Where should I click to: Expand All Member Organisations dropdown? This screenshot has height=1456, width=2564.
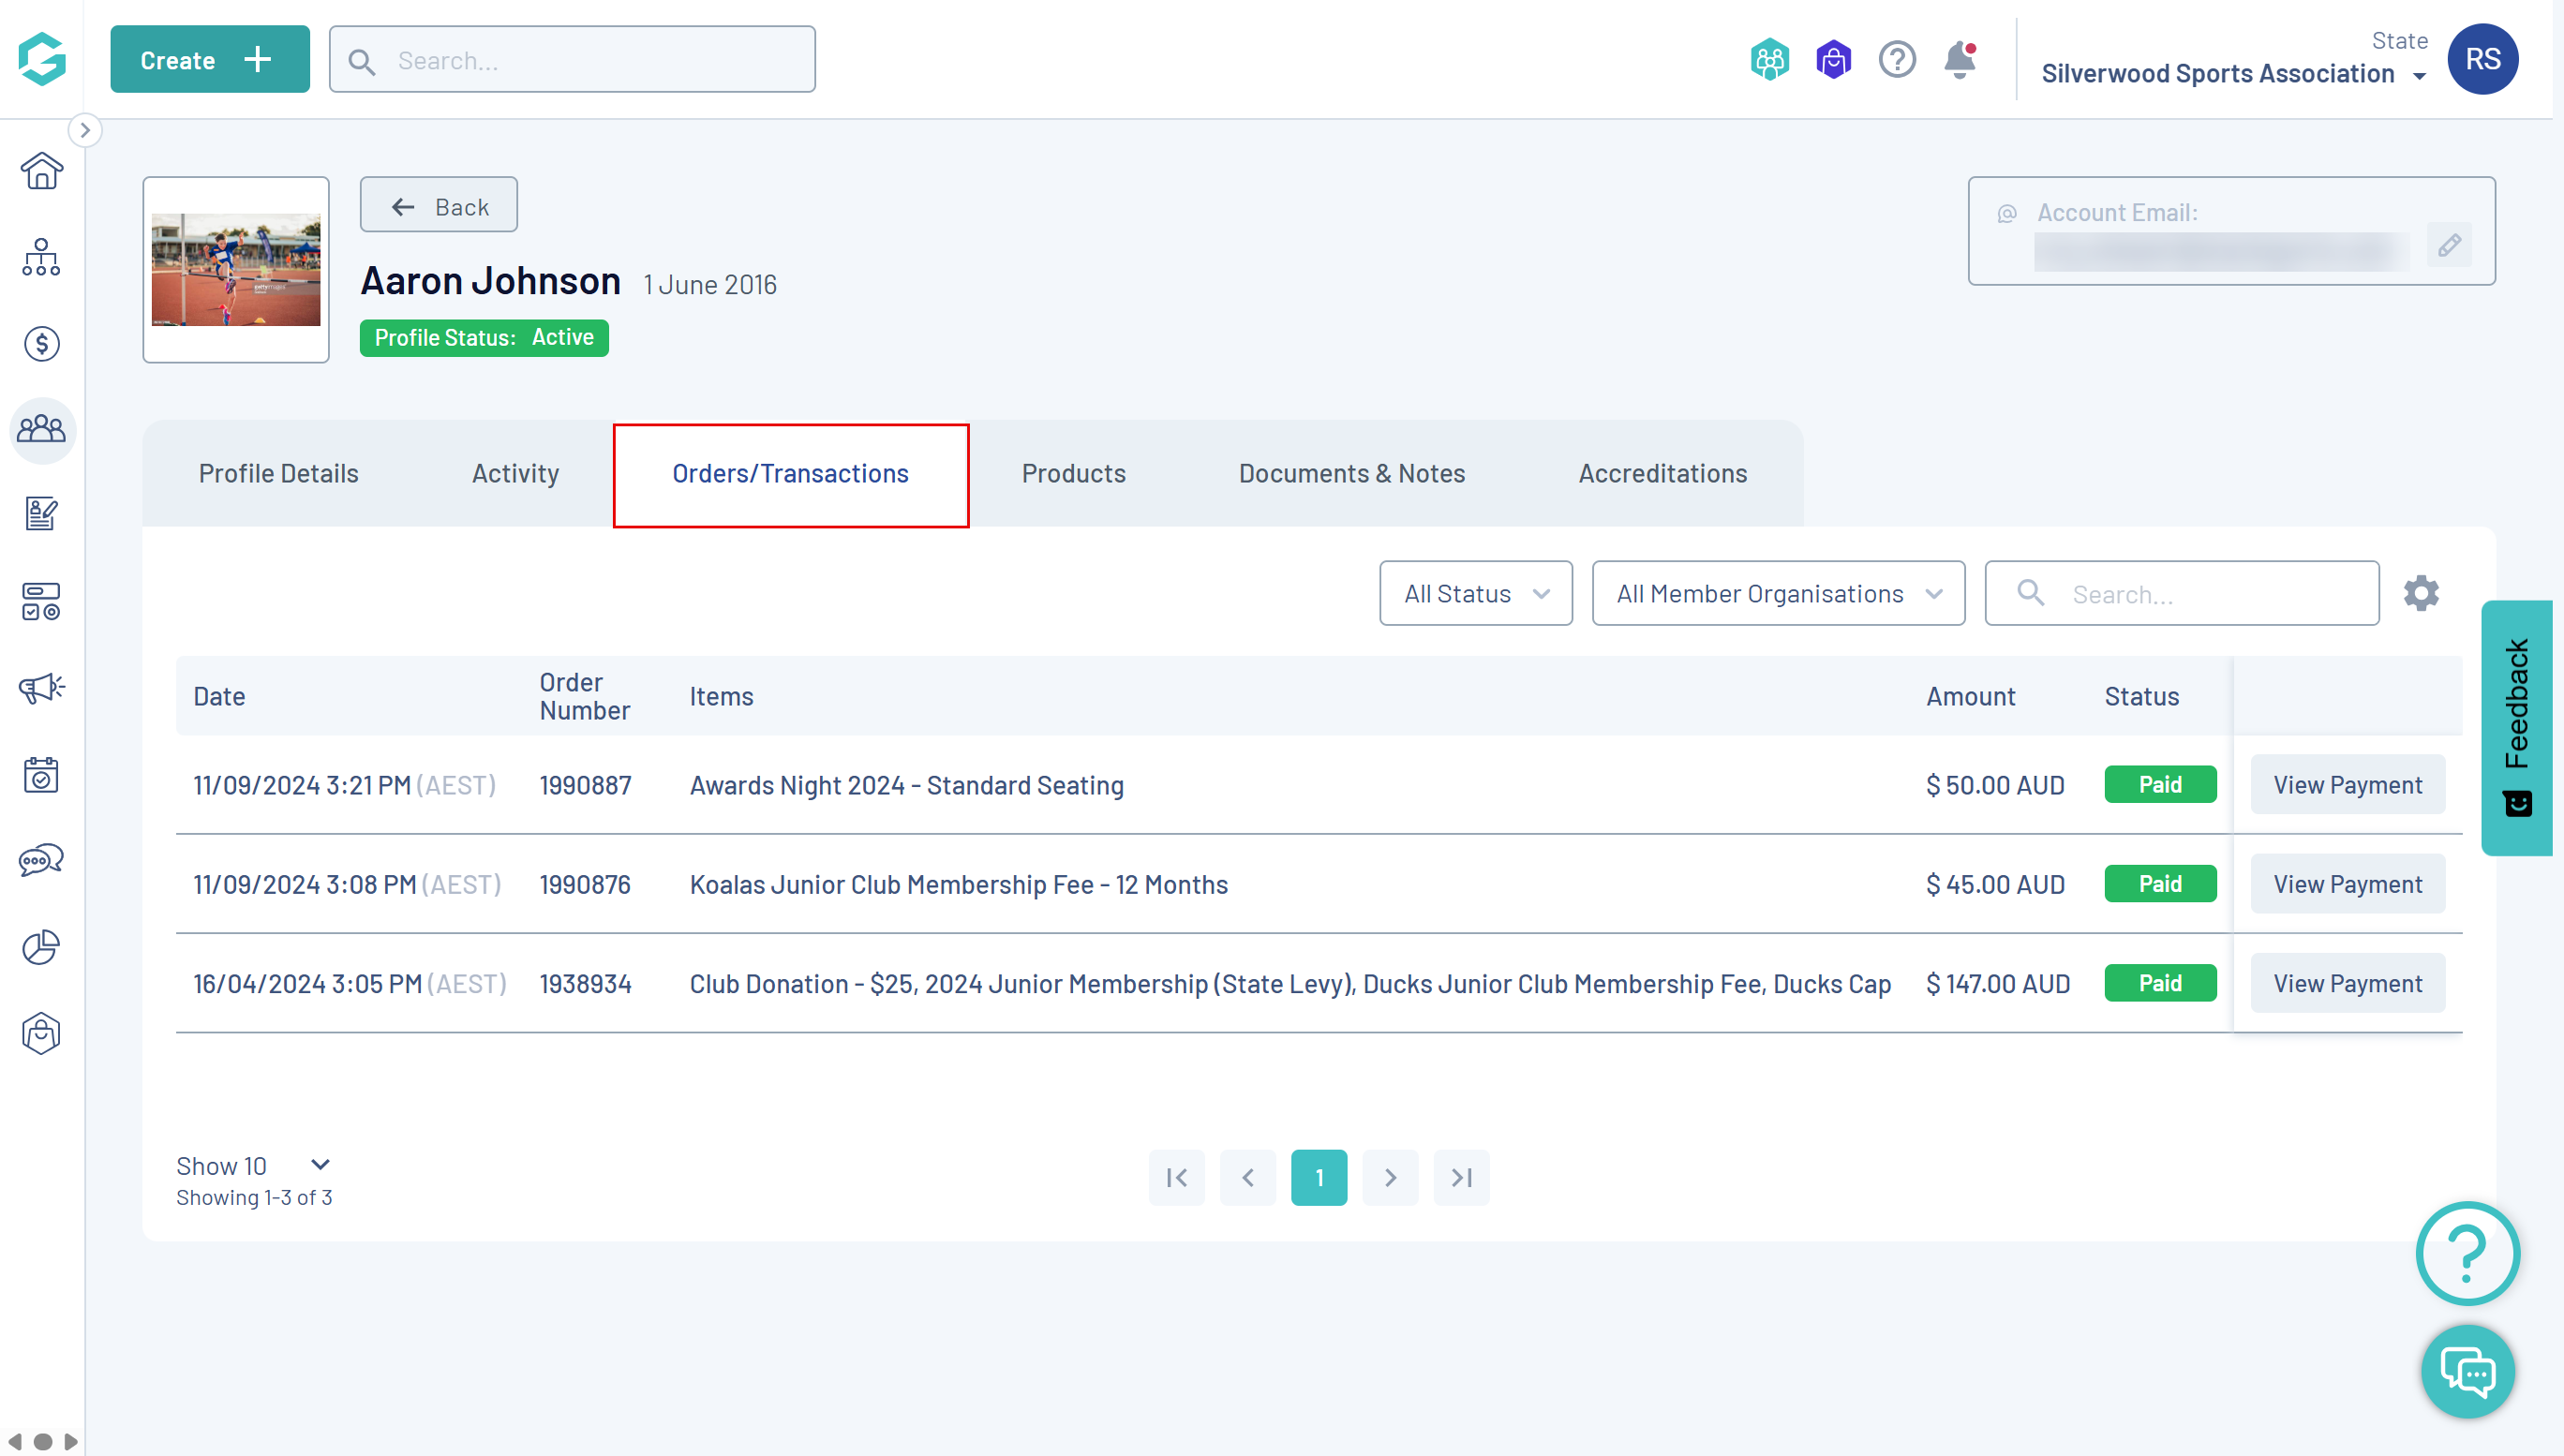tap(1777, 593)
